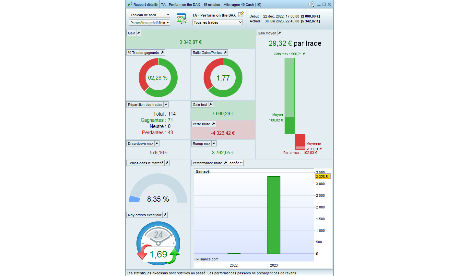This screenshot has width=459, height=276.
Task: Click wrench next to Drawdown max
Action: (x=157, y=144)
